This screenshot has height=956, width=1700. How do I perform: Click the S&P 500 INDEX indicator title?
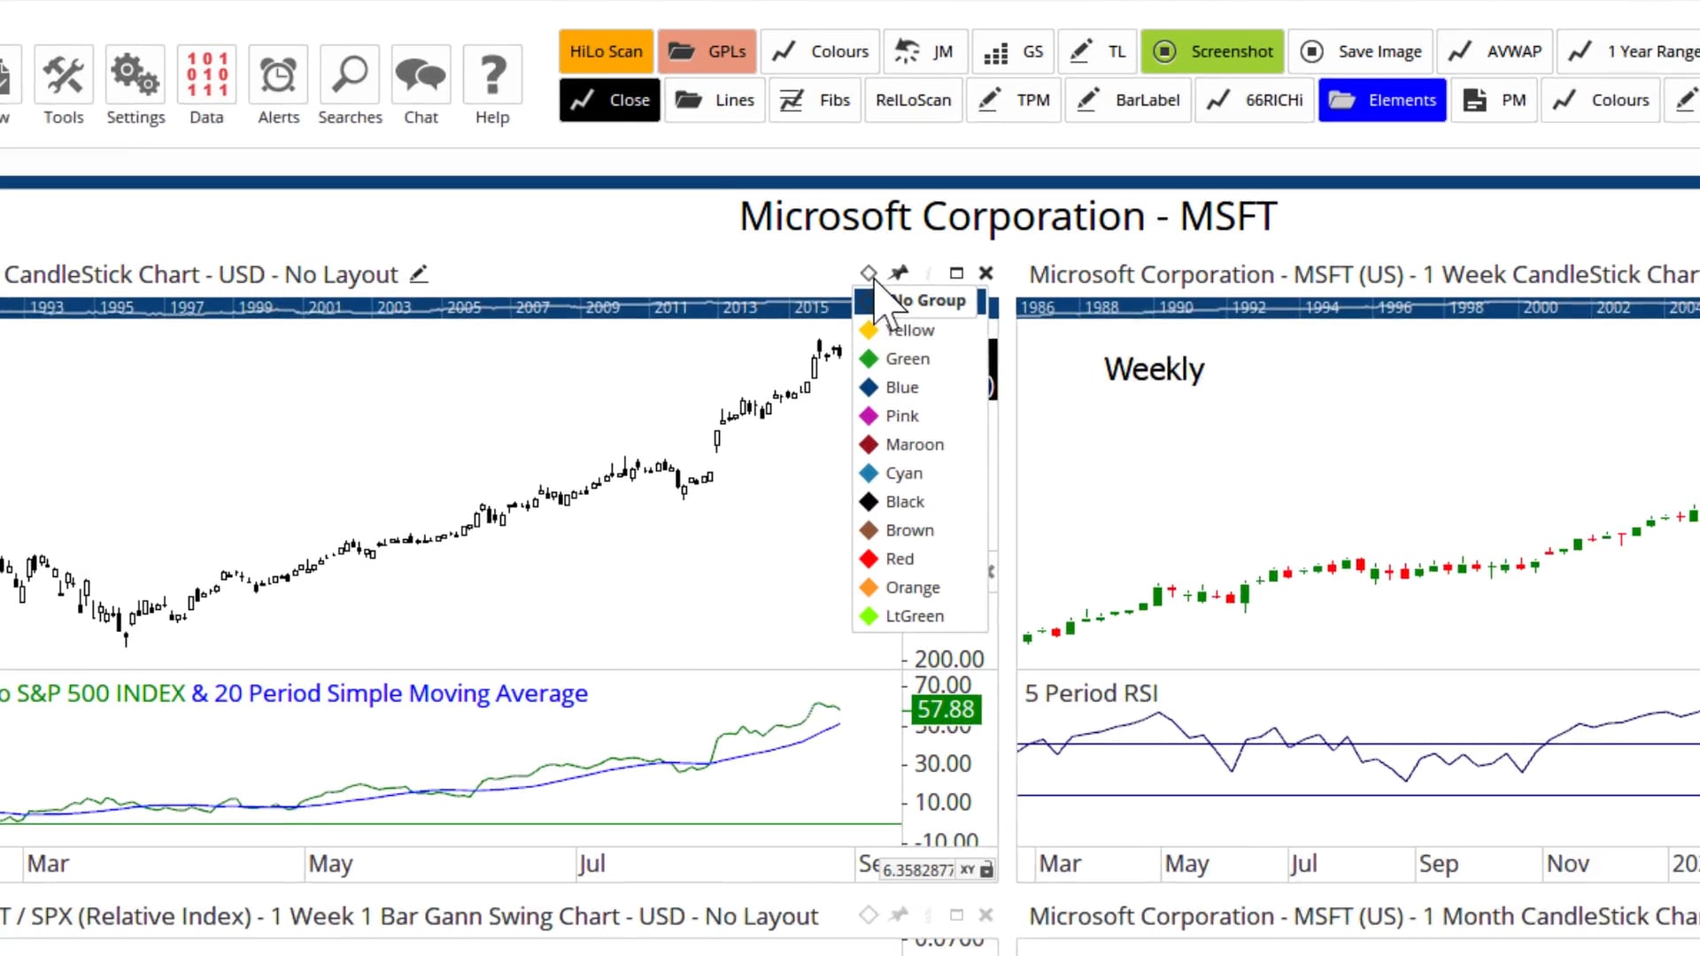(101, 693)
